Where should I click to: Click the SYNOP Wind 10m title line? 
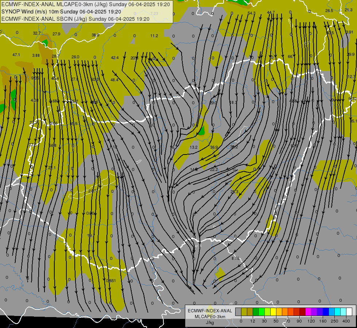coord(61,12)
